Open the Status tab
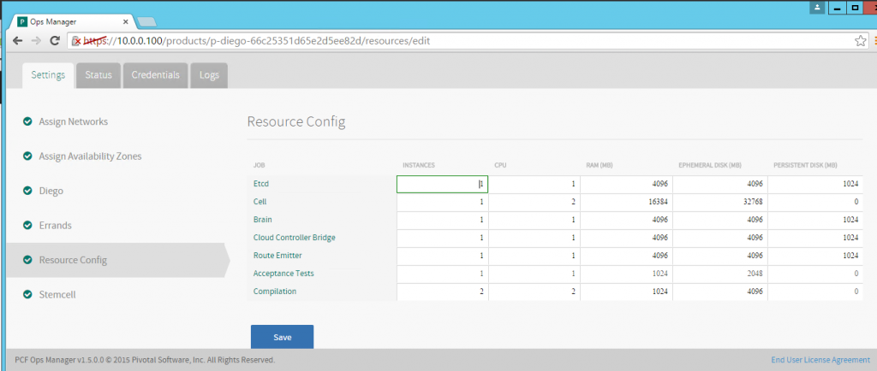This screenshot has width=877, height=371. (98, 75)
